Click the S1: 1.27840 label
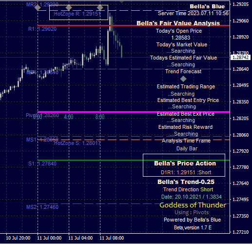This screenshot has width=252, height=244. click(42, 163)
